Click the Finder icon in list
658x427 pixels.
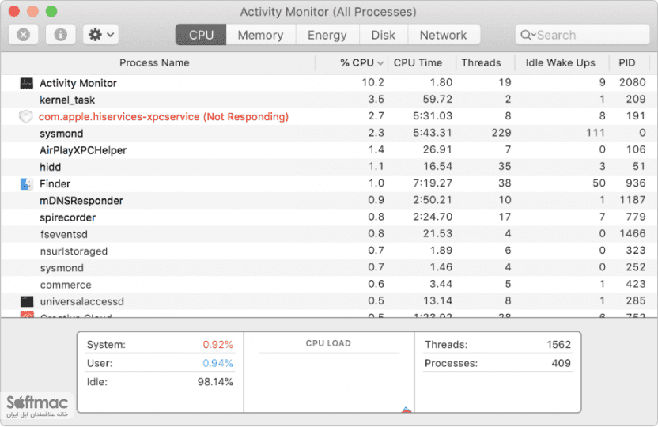click(x=26, y=183)
